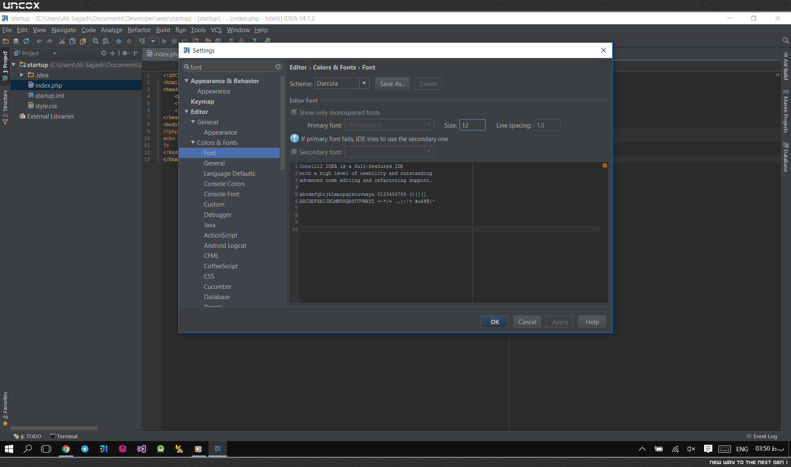Viewport: 791px width, 467px height.
Task: Click Cancel in the Settings dialog
Action: click(x=527, y=322)
